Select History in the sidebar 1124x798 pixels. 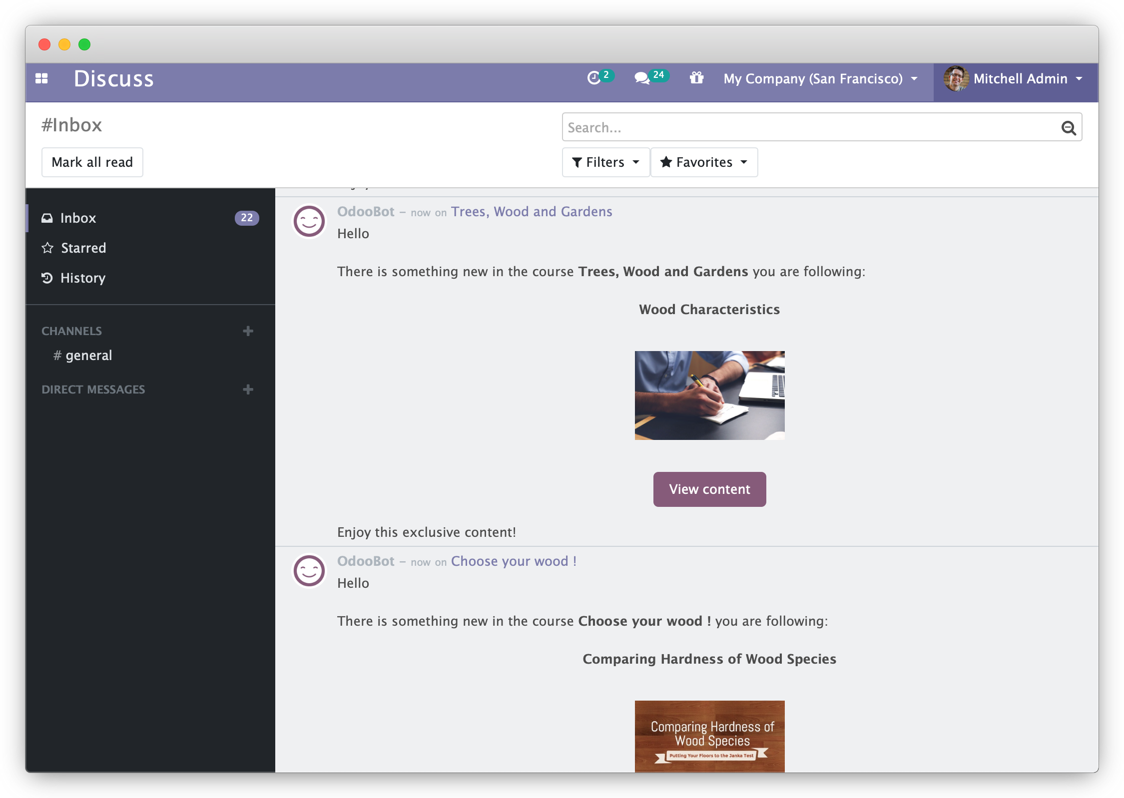82,278
